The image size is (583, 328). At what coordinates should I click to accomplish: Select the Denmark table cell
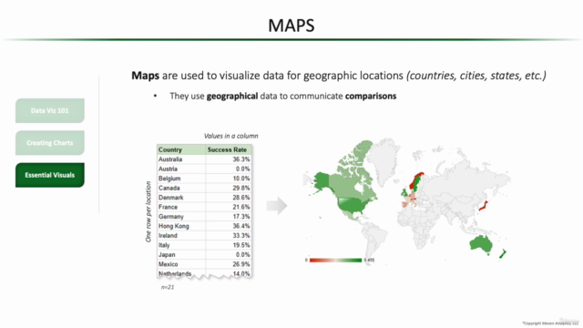click(181, 198)
